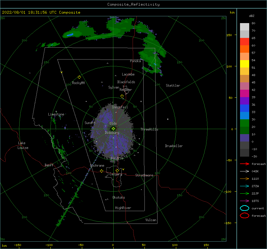
Task: Click the red forecast arrow in the legend
Action: click(x=244, y=164)
